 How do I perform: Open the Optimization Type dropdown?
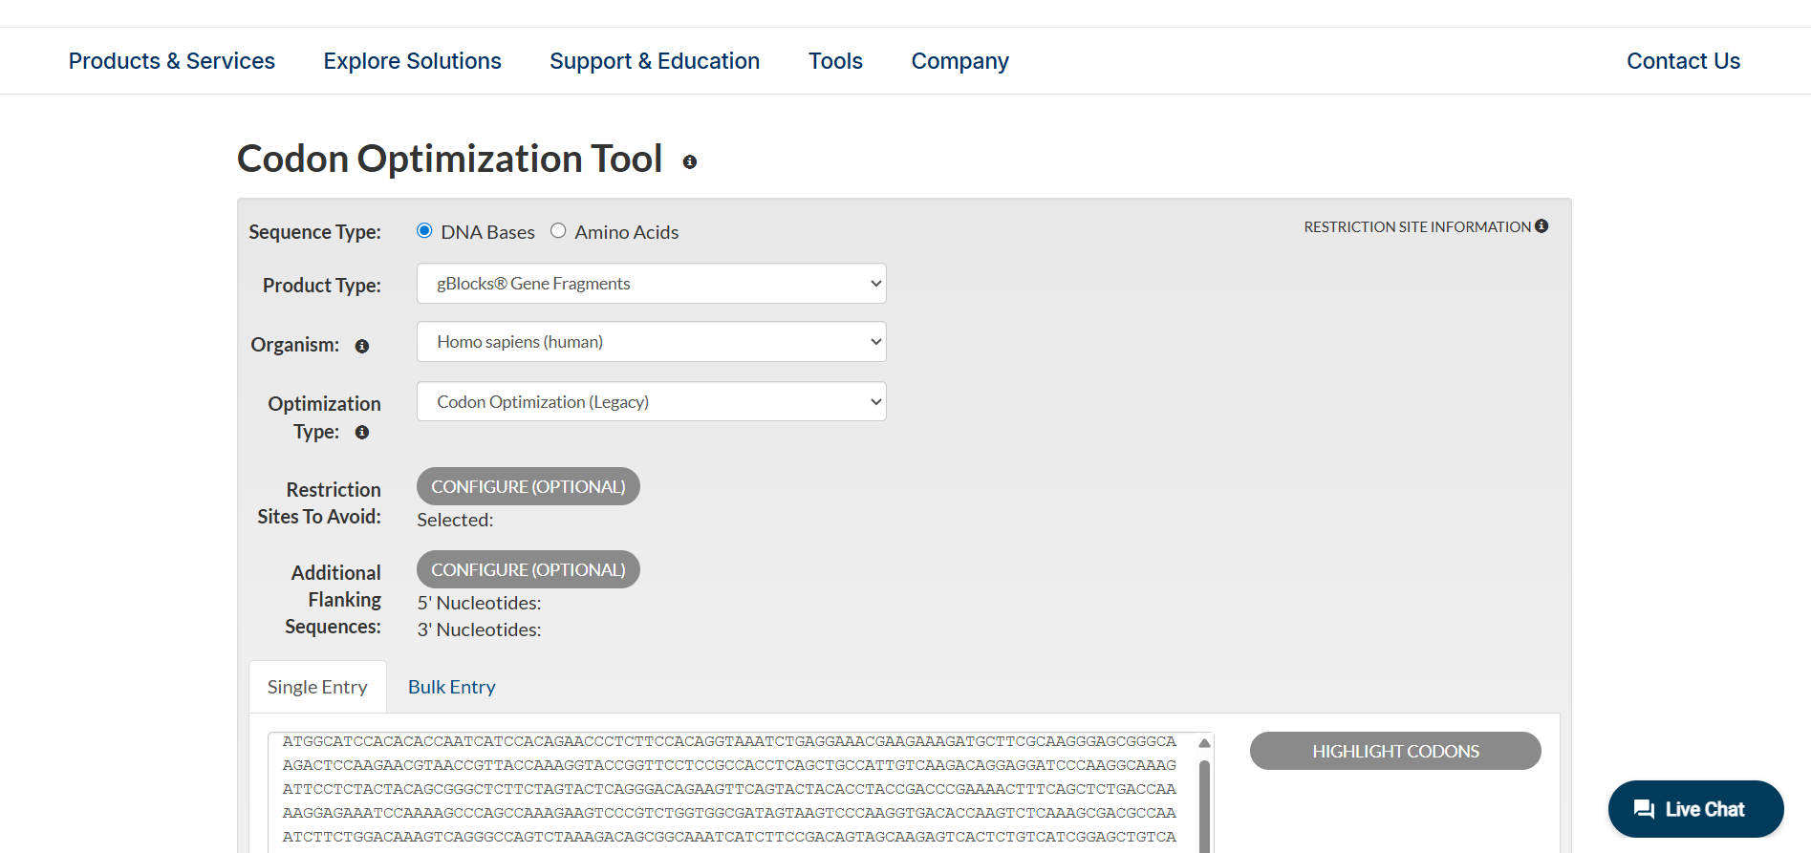click(x=651, y=402)
